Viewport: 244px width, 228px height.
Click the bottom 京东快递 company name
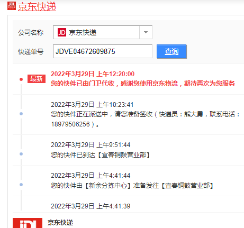[x=60, y=223]
